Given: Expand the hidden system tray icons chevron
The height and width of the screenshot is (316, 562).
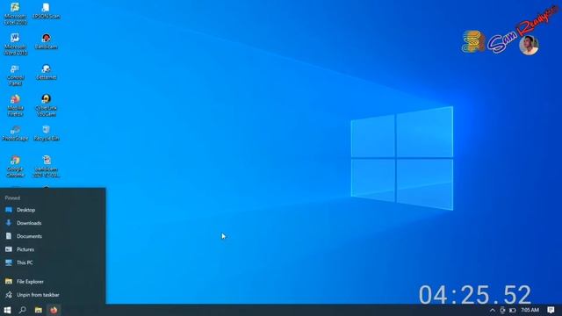Looking at the screenshot, I should tap(493, 310).
